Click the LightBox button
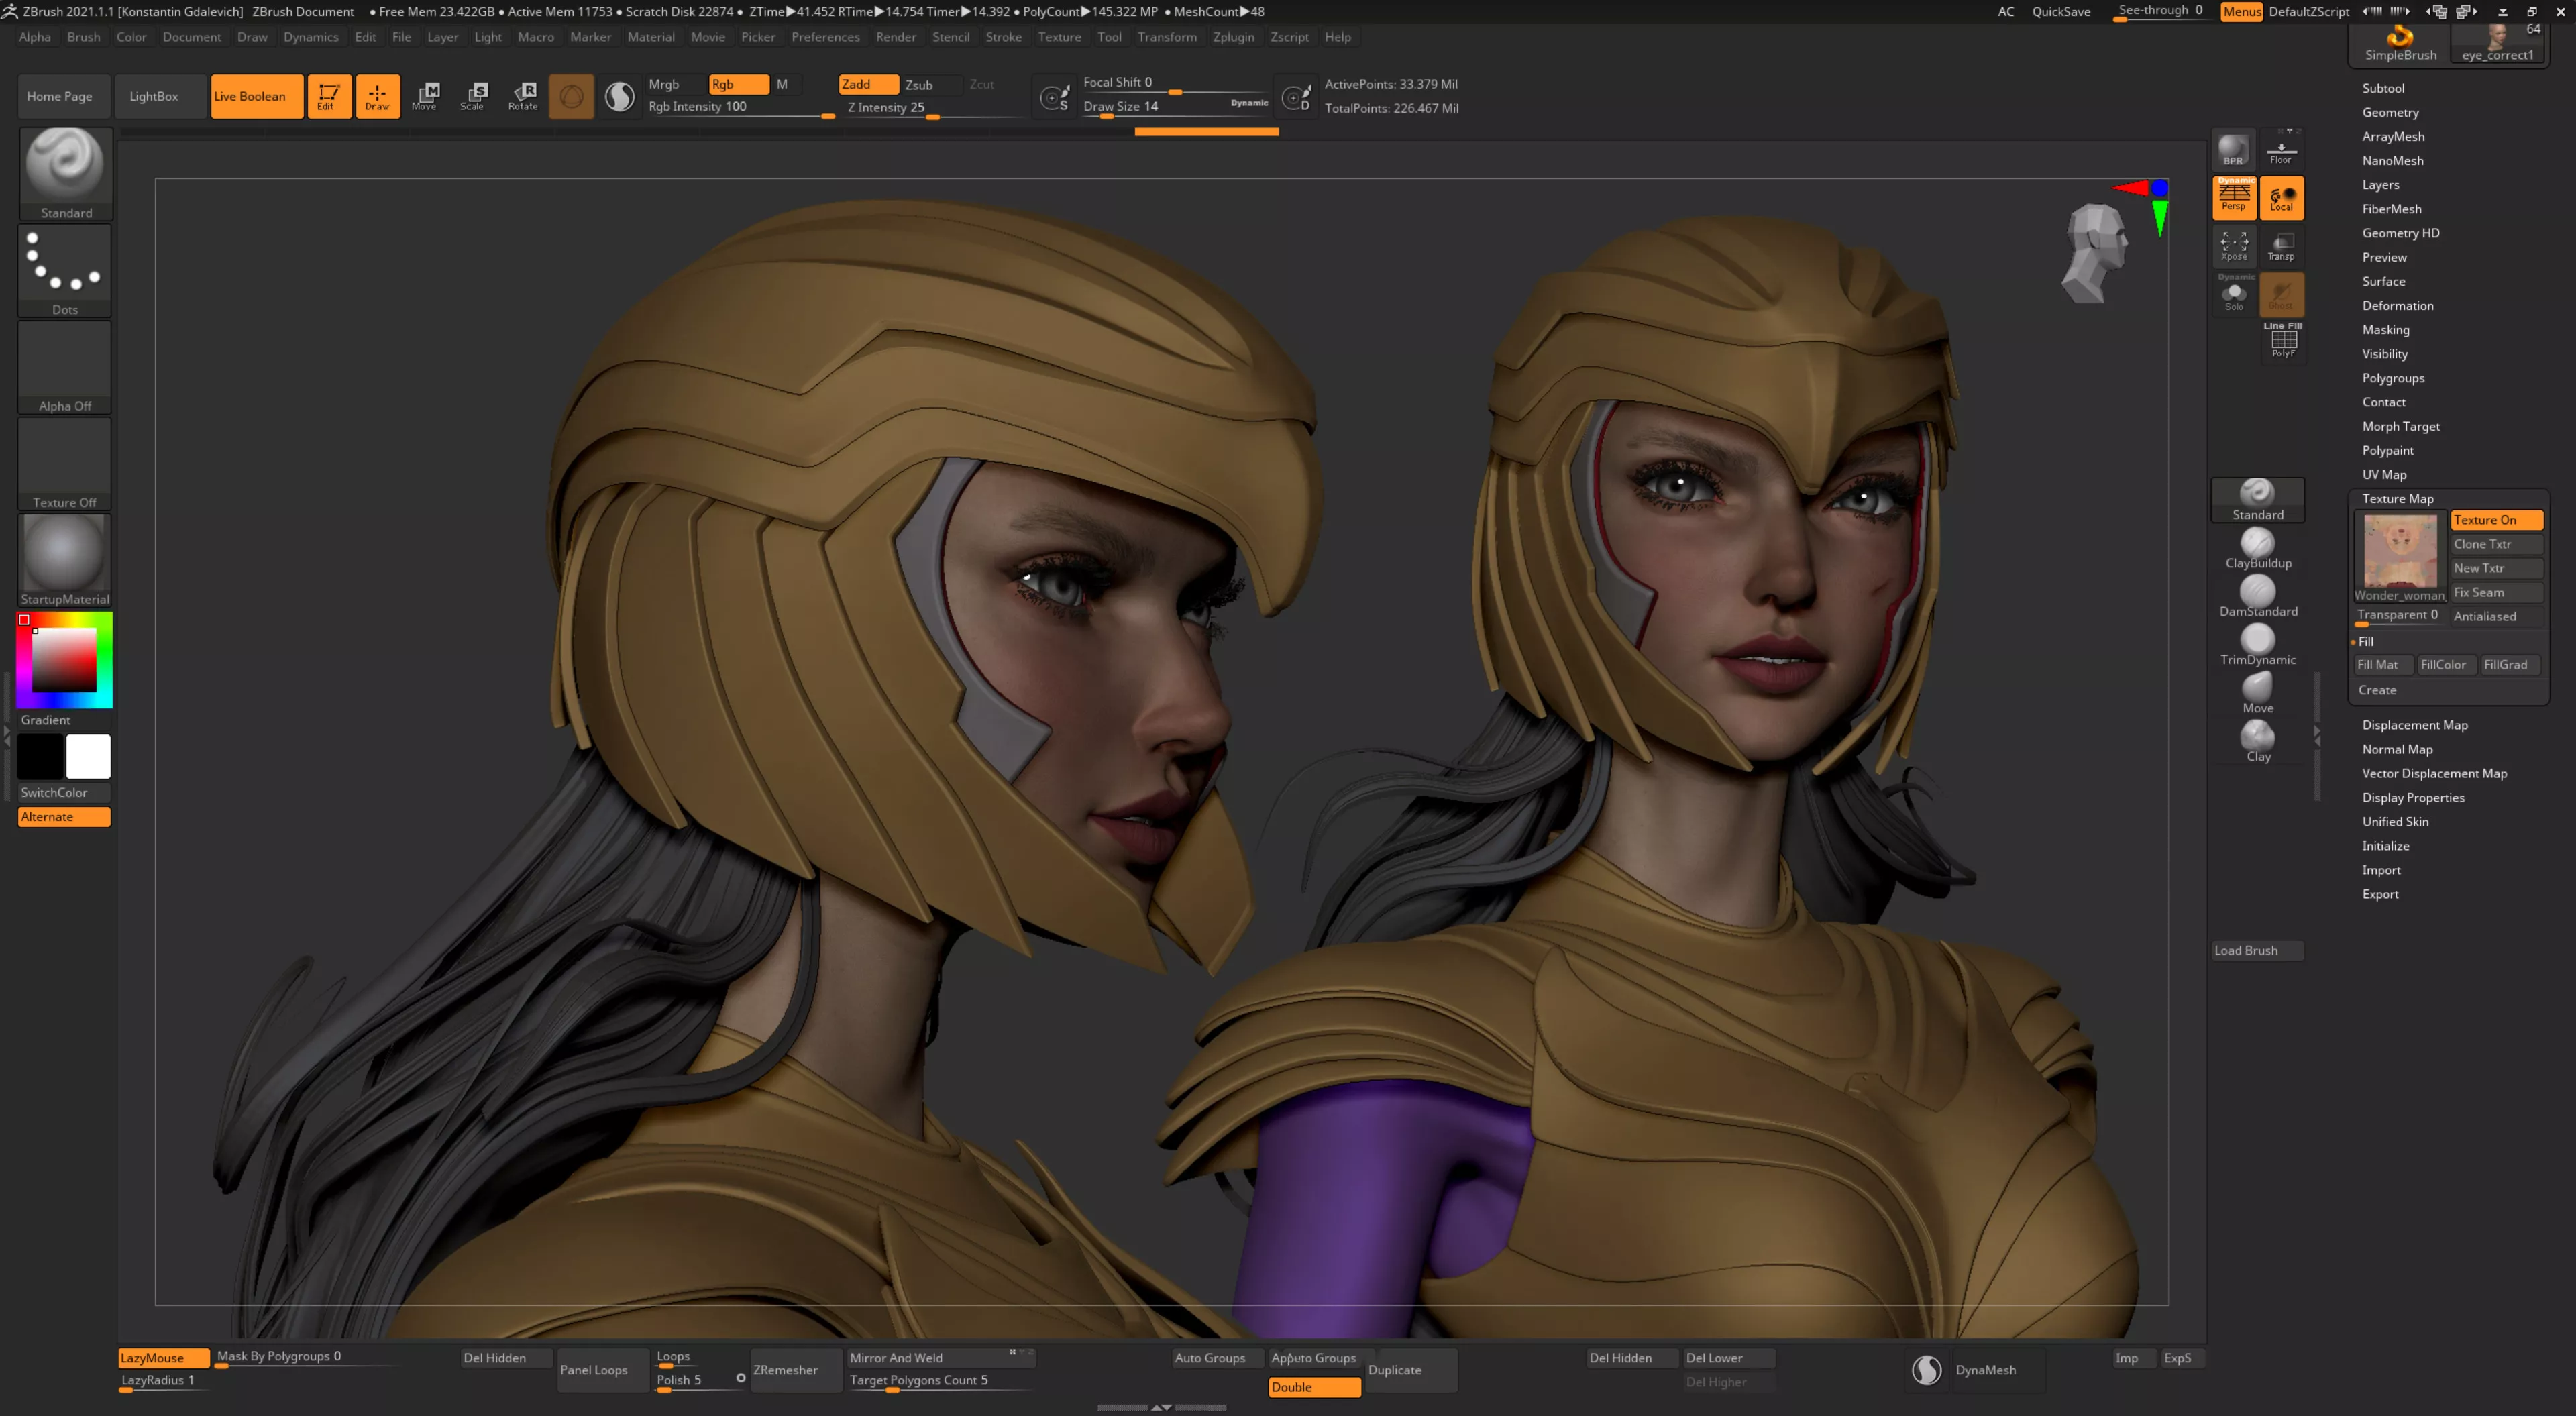This screenshot has height=1416, width=2576. pyautogui.click(x=154, y=96)
